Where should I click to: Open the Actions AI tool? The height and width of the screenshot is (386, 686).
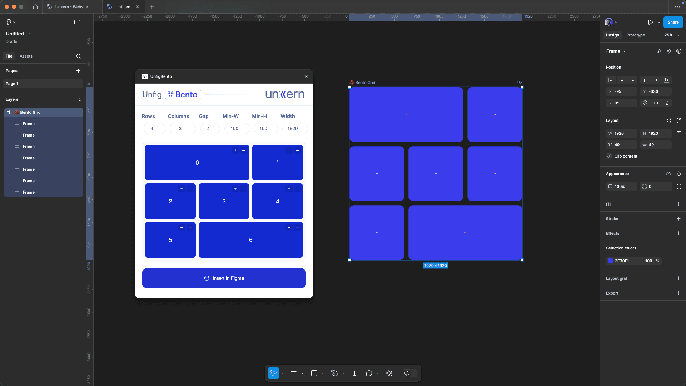pyautogui.click(x=389, y=373)
